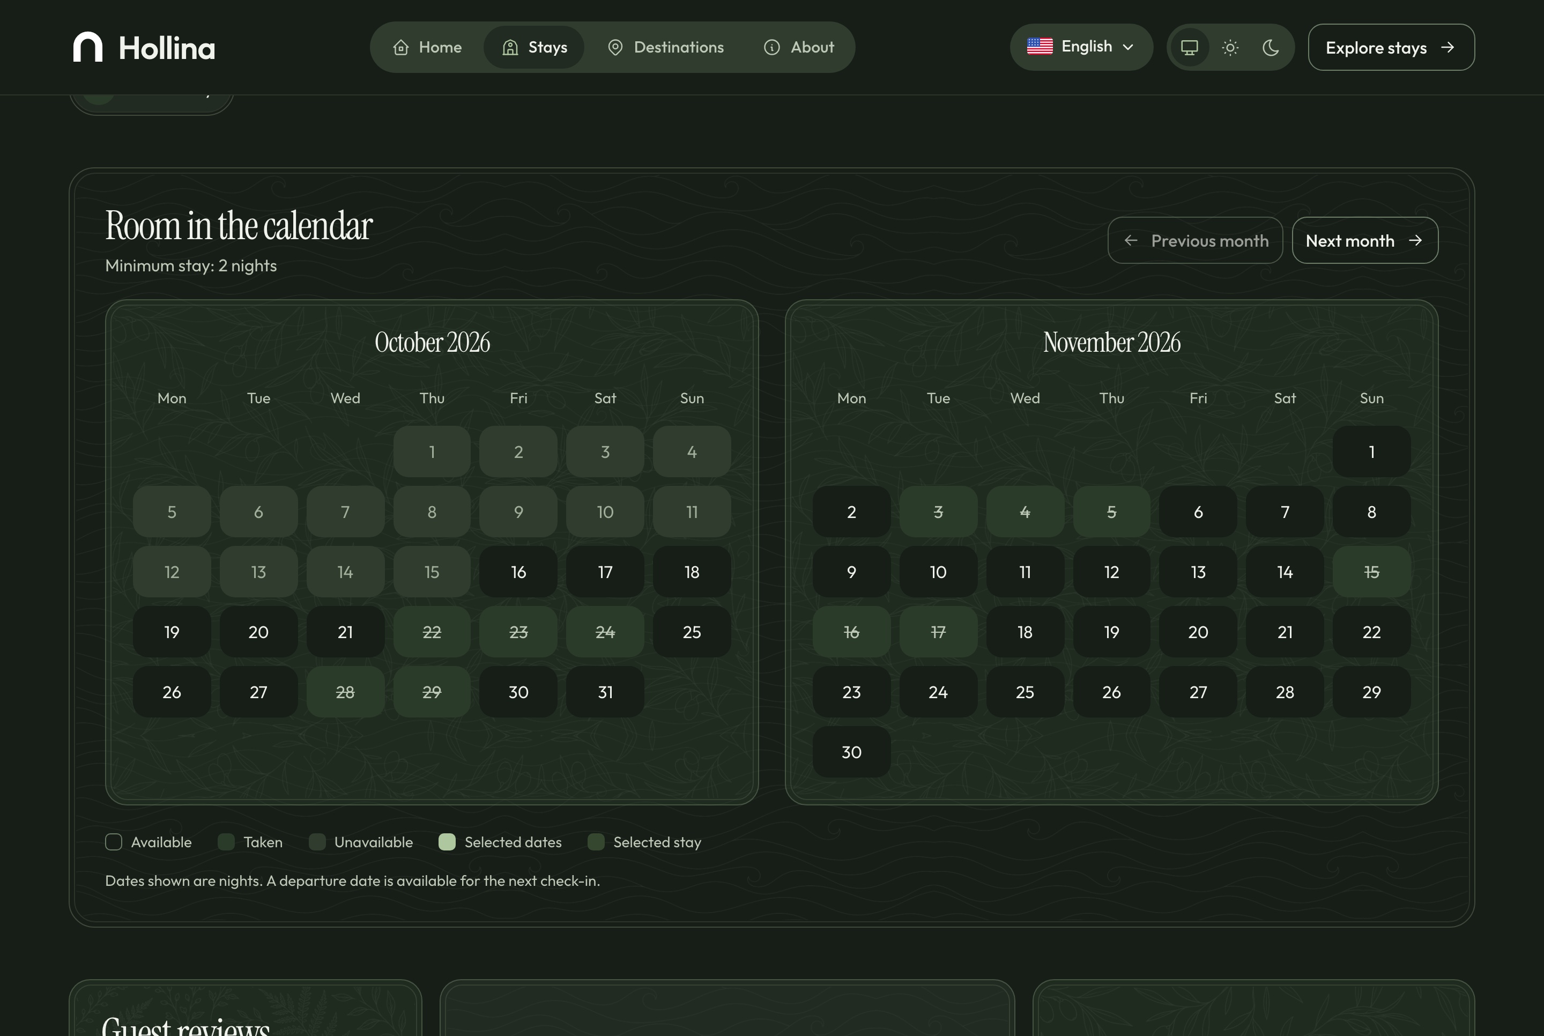This screenshot has height=1036, width=1544.
Task: Select October 31 in the calendar
Action: (x=605, y=692)
